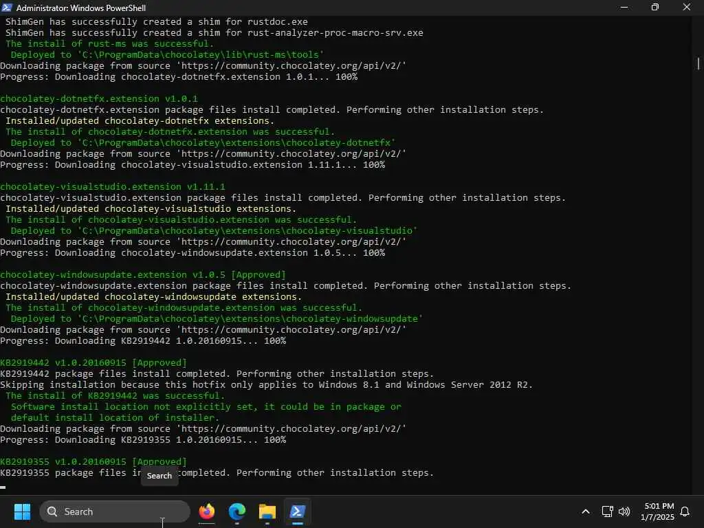Open the notifications bell icon
Image resolution: width=704 pixels, height=528 pixels.
[685, 511]
